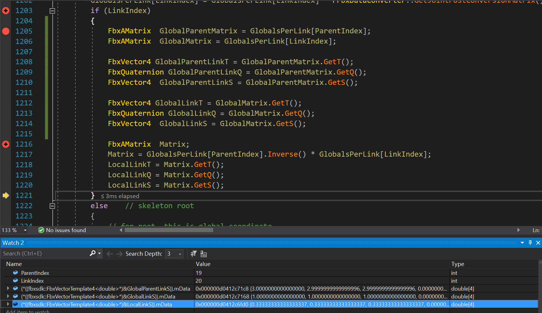Close the Watch 2 panel
The image size is (542, 313).
point(538,243)
